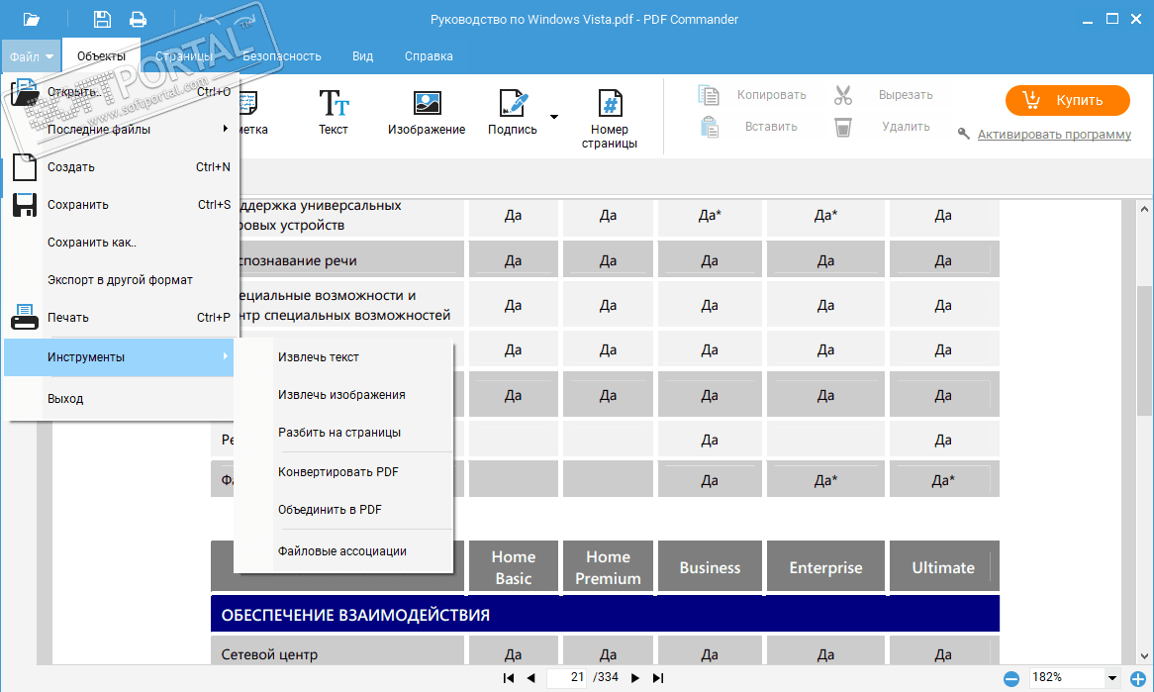Screen dimensions: 1154x692
Task: Click the open folder icon in title bar
Action: coord(31,20)
